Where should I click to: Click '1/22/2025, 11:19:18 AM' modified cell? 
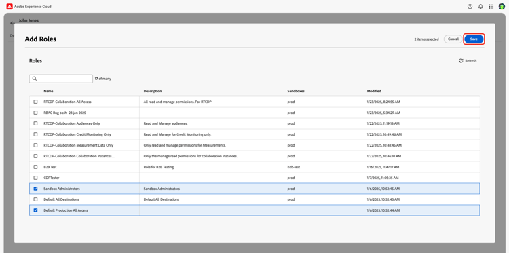pos(383,123)
